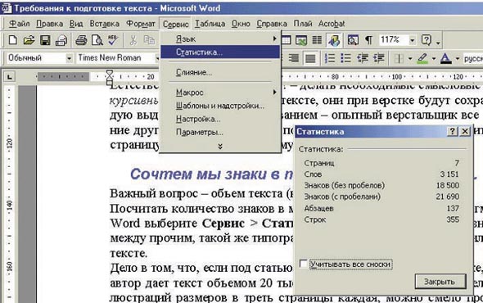Viewport: 483px width, 303px height.
Task: Open the Макрос submenu
Action: [x=220, y=93]
